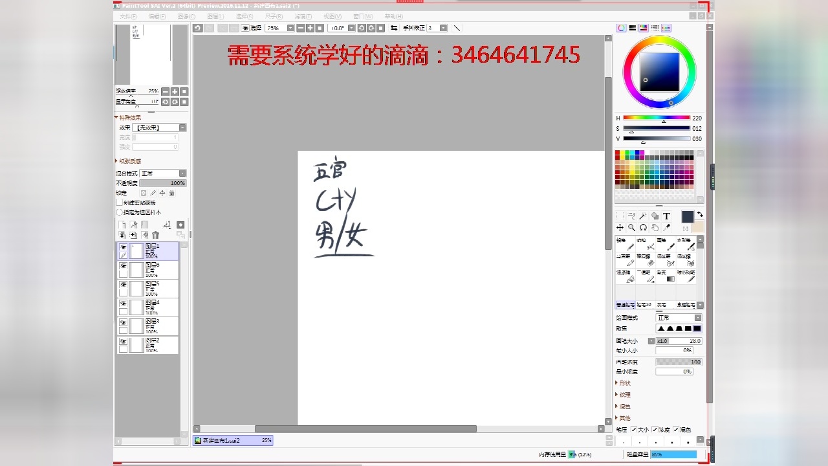Image resolution: width=828 pixels, height=466 pixels.
Task: Open the 图层 (Layer) menu
Action: pyautogui.click(x=215, y=16)
